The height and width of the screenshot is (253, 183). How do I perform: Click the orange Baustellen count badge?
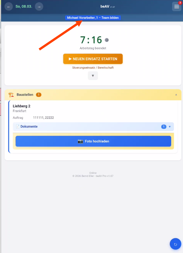pyautogui.click(x=39, y=95)
